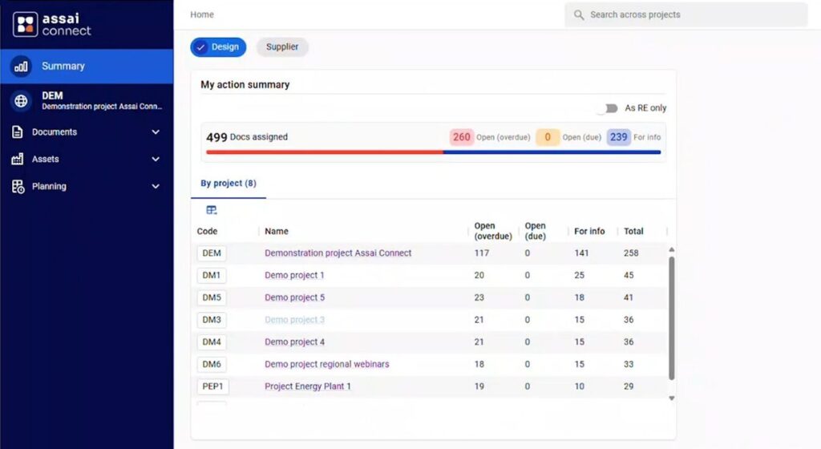Click the Search across projects field
821x449 pixels.
[x=690, y=15]
